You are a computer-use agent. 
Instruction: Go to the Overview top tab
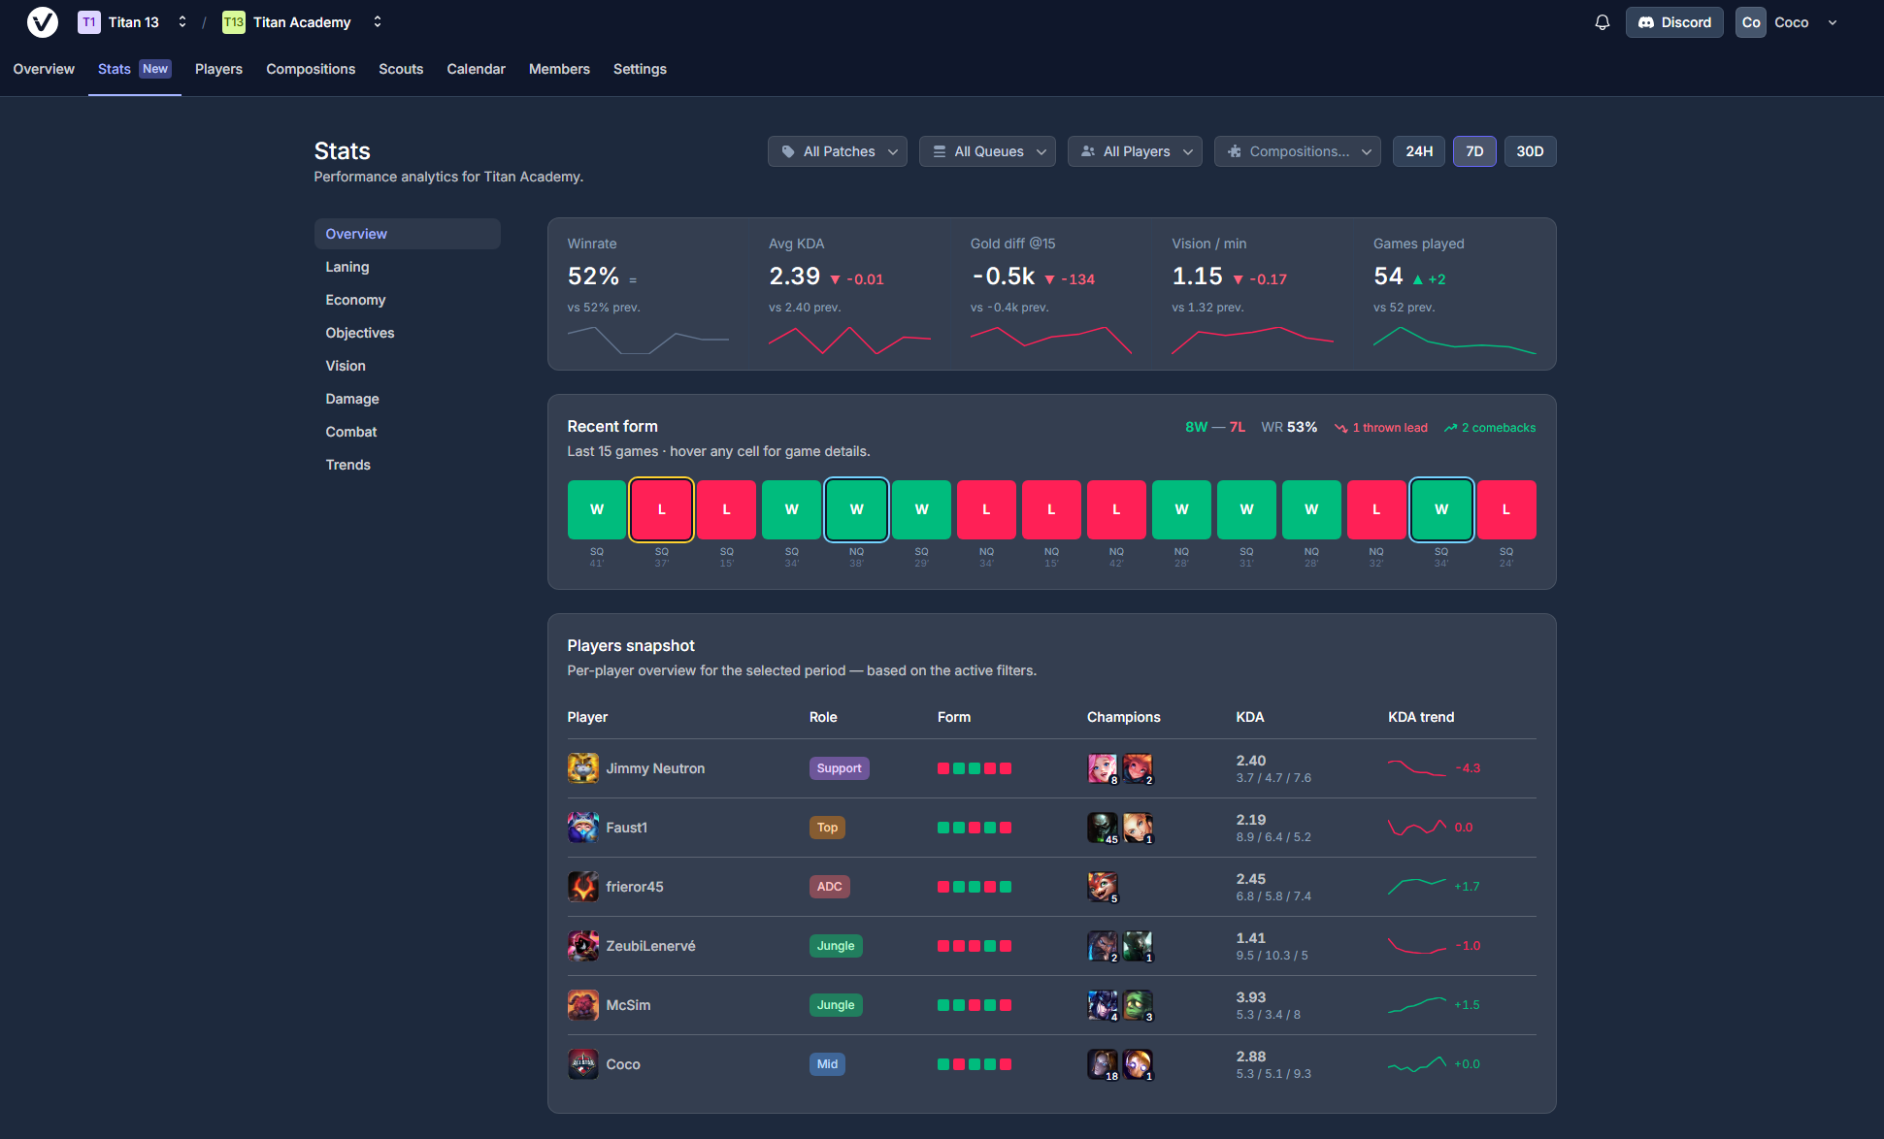pyautogui.click(x=44, y=69)
